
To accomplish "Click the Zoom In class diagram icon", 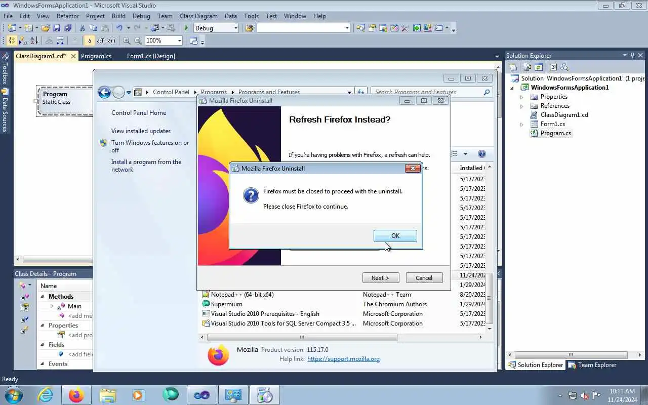I will coord(127,40).
